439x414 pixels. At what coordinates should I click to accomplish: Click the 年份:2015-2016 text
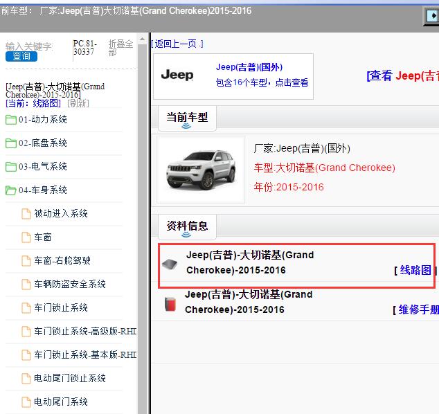[x=289, y=187]
